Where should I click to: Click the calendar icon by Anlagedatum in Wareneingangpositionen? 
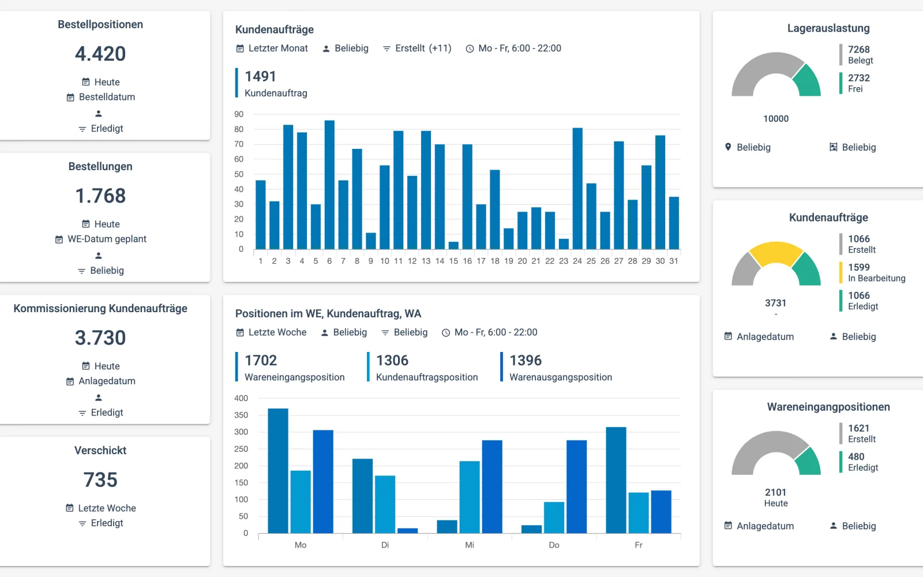point(728,526)
